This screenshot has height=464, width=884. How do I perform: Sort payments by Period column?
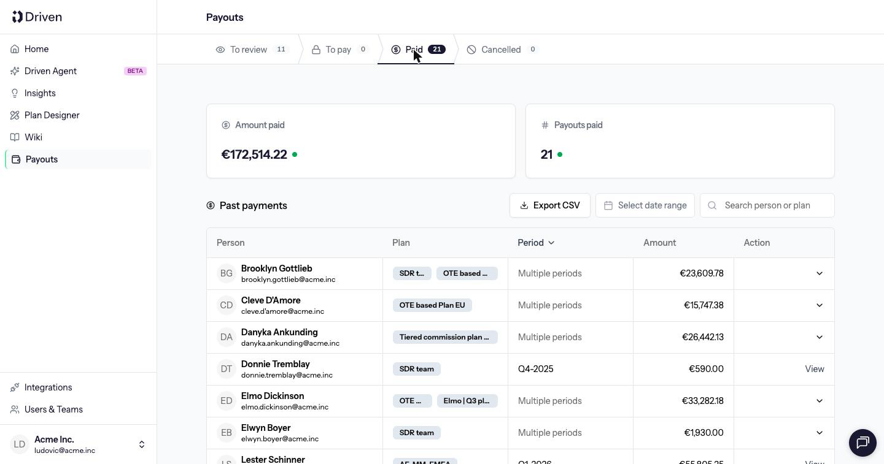536,243
